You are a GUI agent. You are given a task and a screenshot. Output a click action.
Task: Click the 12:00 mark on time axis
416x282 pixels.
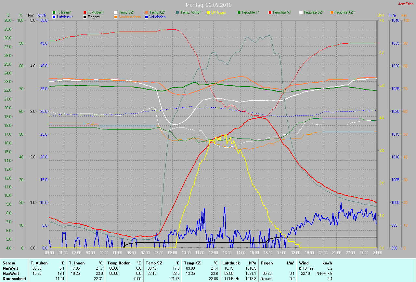pos(213,252)
